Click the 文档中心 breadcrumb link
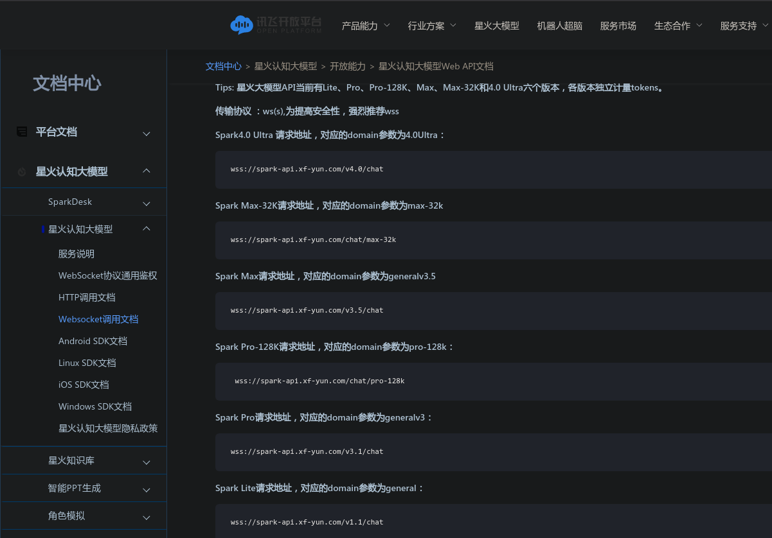The width and height of the screenshot is (772, 538). 224,66
